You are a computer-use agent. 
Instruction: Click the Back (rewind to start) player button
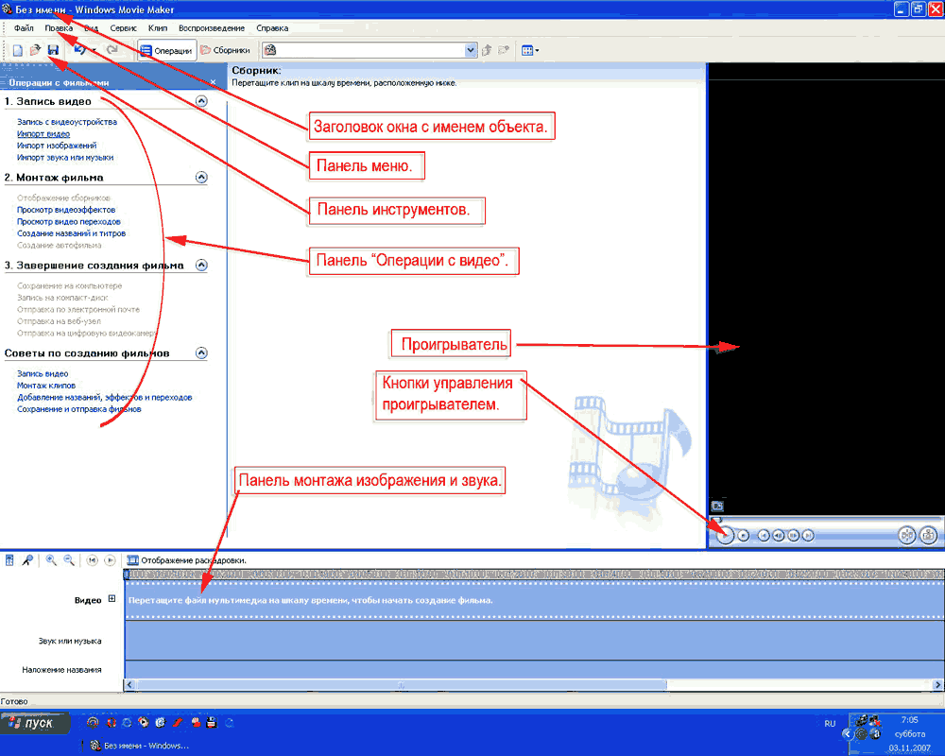click(x=764, y=536)
